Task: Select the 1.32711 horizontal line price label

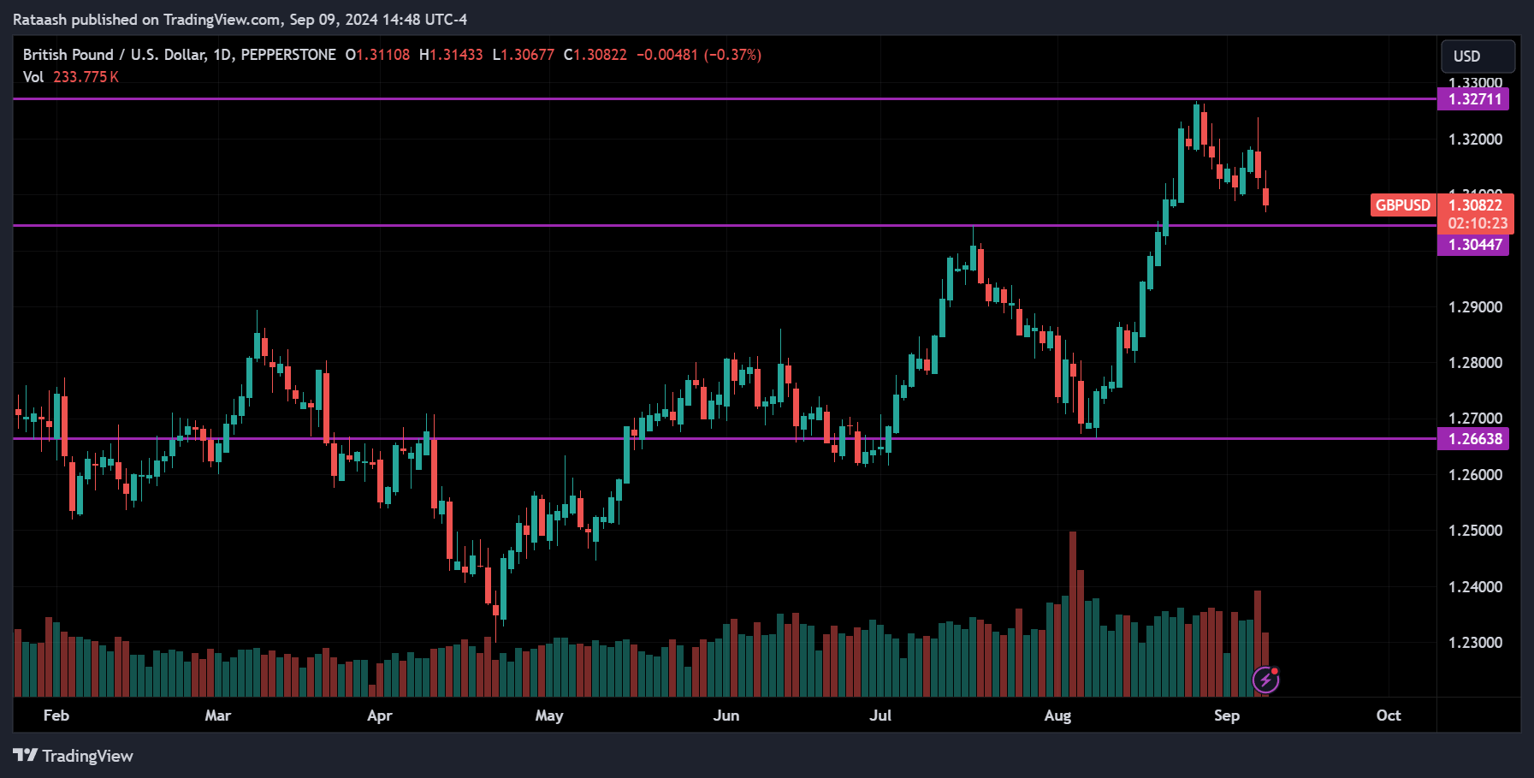Action: (x=1474, y=99)
